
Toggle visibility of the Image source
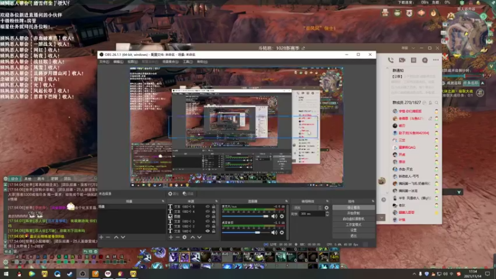pos(208,216)
